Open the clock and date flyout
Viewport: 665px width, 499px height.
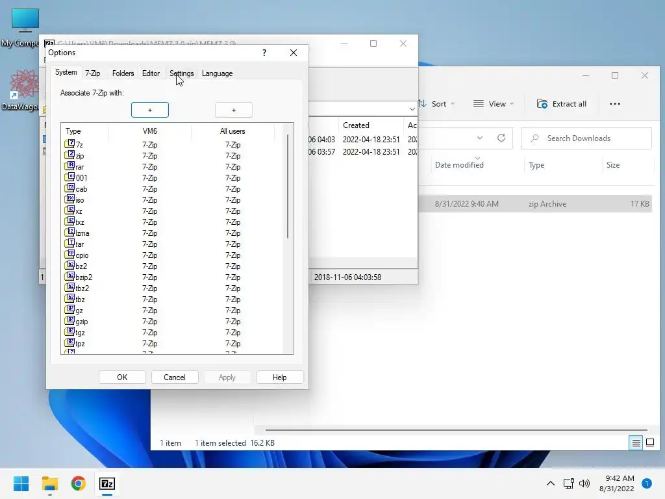click(617, 483)
